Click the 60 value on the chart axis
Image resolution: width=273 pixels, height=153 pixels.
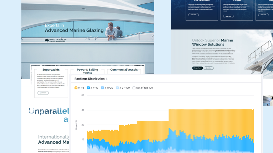click(83, 95)
